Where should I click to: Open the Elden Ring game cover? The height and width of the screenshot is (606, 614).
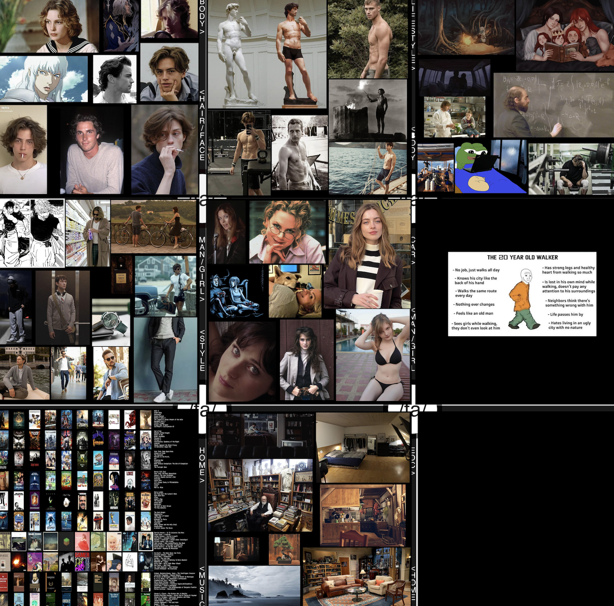click(x=19, y=420)
